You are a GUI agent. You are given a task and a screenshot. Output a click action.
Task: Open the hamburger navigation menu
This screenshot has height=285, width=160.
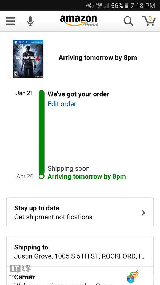[10, 21]
